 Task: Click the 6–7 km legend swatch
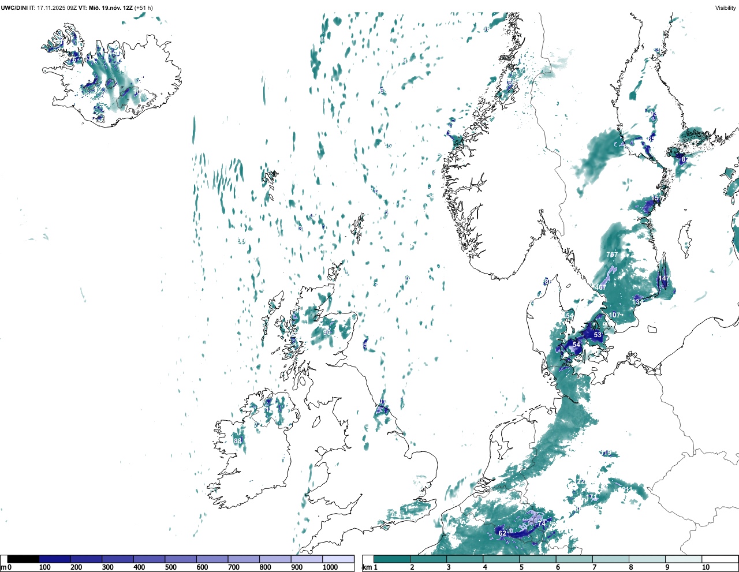tap(574, 559)
